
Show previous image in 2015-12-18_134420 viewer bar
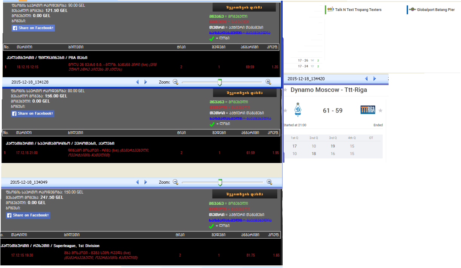click(366, 79)
